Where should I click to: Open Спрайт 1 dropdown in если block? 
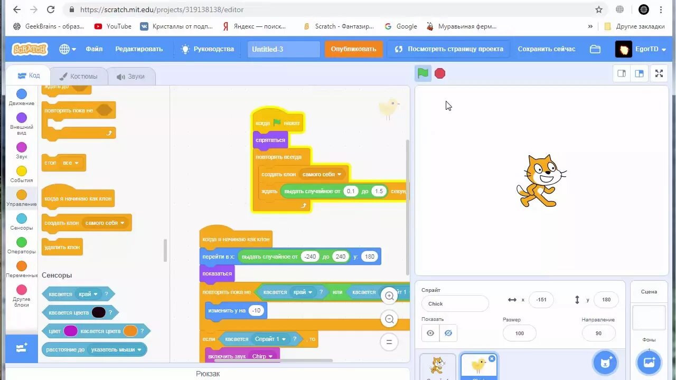tap(270, 339)
